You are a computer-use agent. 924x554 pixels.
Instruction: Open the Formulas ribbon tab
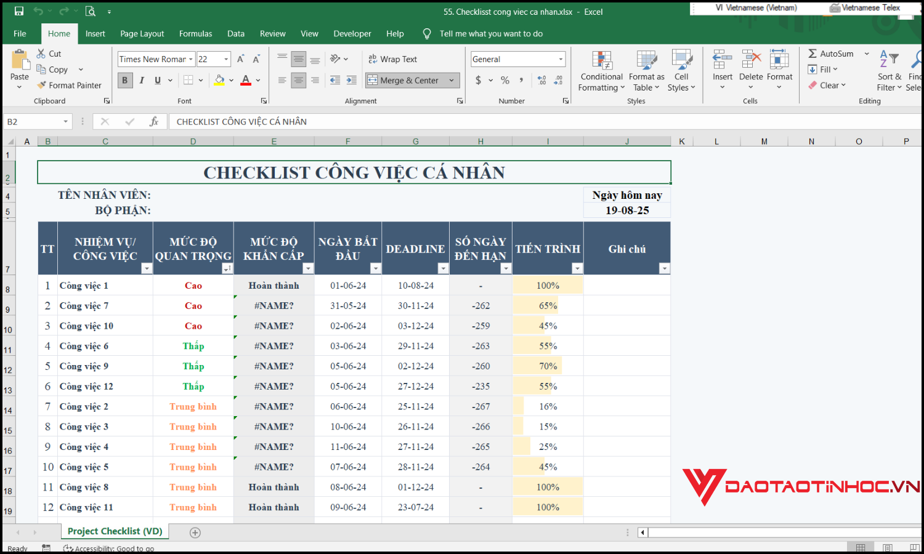(195, 34)
